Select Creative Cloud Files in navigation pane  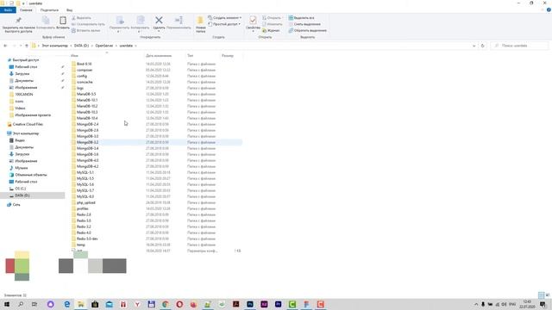(28, 124)
